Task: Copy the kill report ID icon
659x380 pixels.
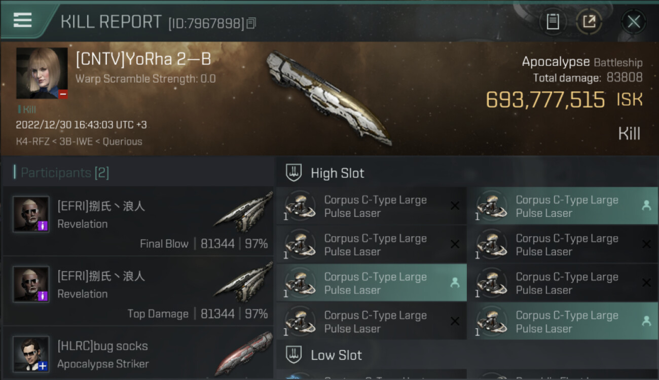Action: 251,23
